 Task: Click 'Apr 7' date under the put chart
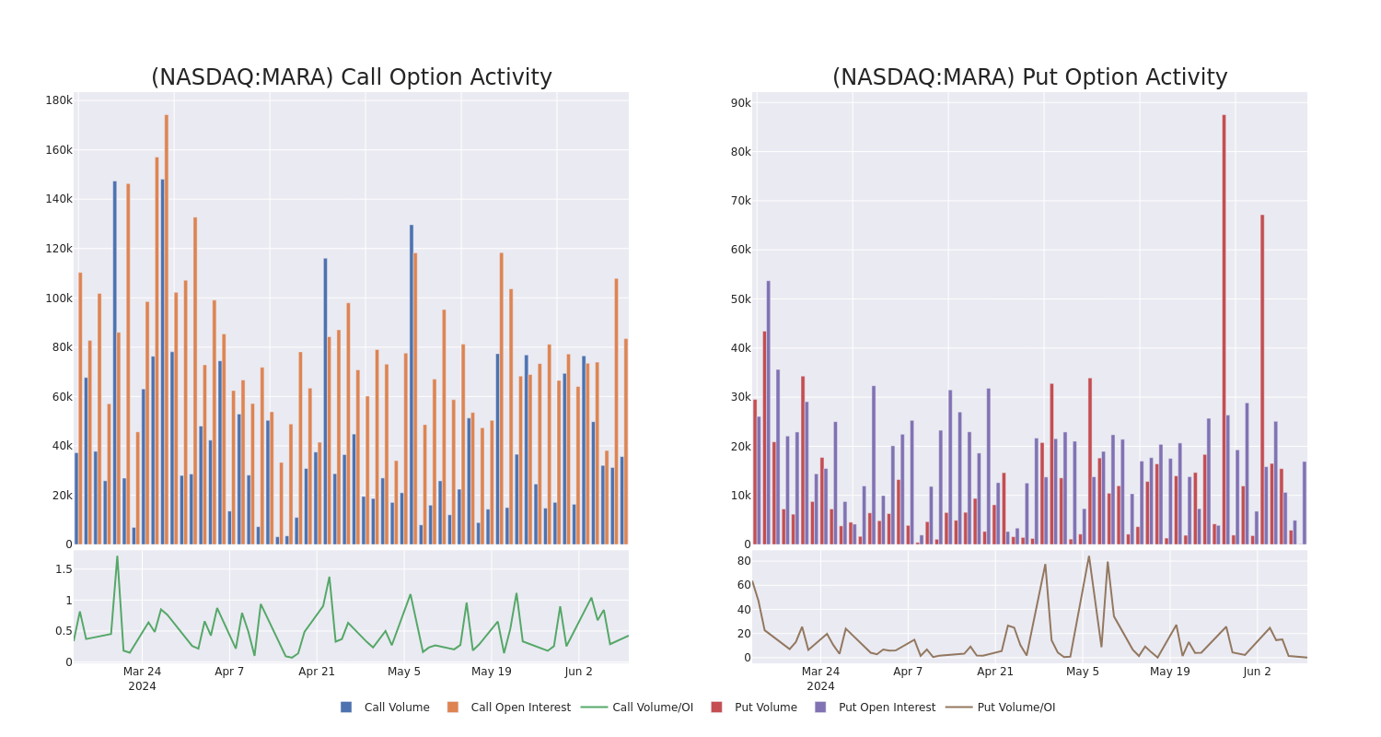point(908,672)
